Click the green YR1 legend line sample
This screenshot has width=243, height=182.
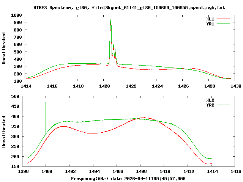pos(223,24)
